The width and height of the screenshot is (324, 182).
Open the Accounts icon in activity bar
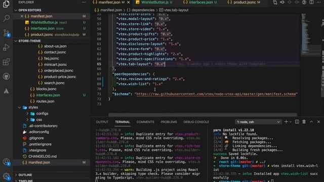(x=6, y=162)
